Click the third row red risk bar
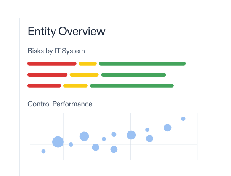This screenshot has width=231, height=176. click(44, 86)
